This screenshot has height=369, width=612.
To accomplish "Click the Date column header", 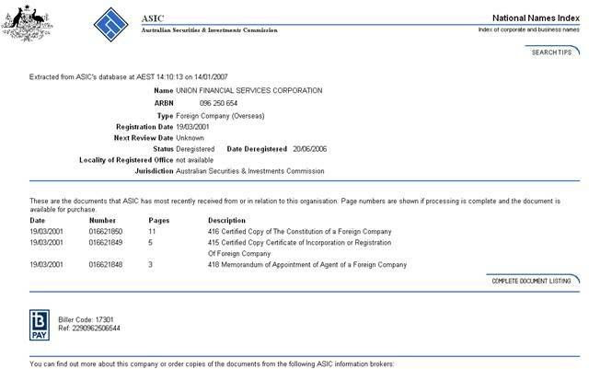I will [38, 220].
